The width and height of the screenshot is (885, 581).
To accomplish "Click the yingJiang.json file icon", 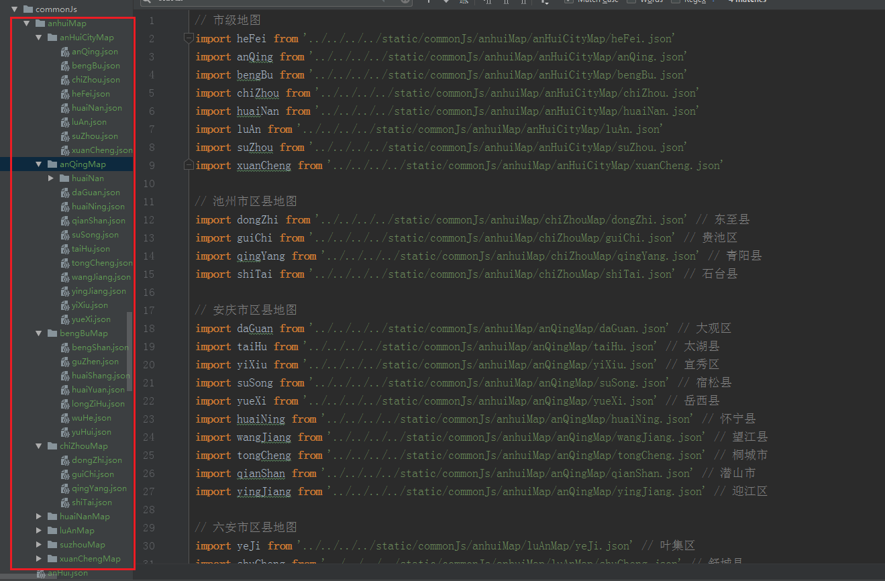I will (65, 291).
